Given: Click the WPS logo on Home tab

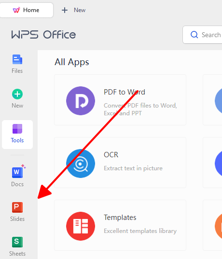Looking at the screenshot, I should [x=16, y=10].
